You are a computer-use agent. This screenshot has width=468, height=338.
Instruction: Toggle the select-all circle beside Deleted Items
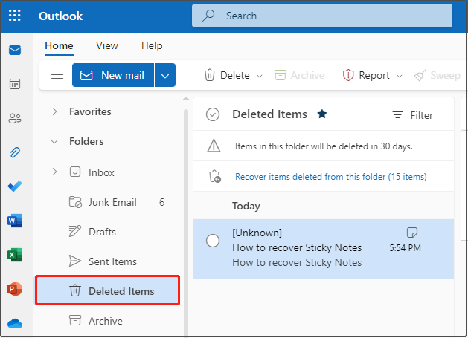tap(213, 114)
